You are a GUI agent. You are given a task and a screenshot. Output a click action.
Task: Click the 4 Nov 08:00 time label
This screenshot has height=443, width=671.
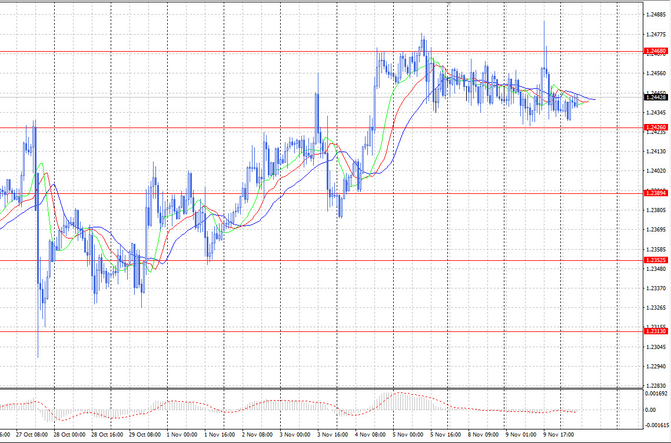pos(370,434)
